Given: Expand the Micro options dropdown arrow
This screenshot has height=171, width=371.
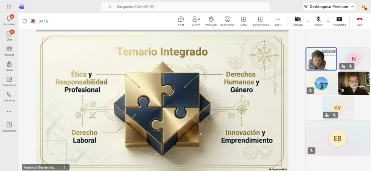Looking at the screenshot, I should (x=328, y=21).
